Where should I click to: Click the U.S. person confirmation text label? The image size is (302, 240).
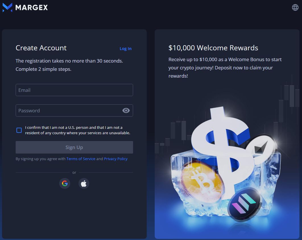pos(78,130)
